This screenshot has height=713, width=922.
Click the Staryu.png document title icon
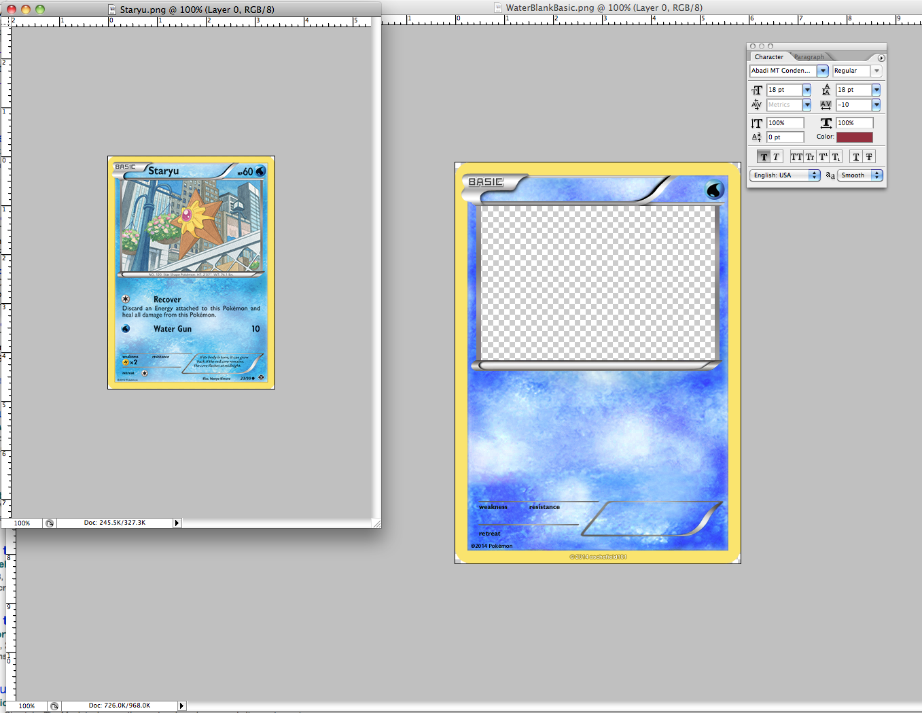113,10
